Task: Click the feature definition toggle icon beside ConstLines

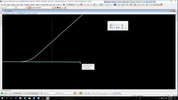Action: point(29,7)
